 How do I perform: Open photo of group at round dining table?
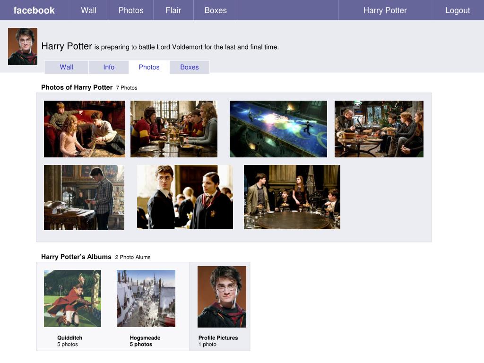pos(292,197)
